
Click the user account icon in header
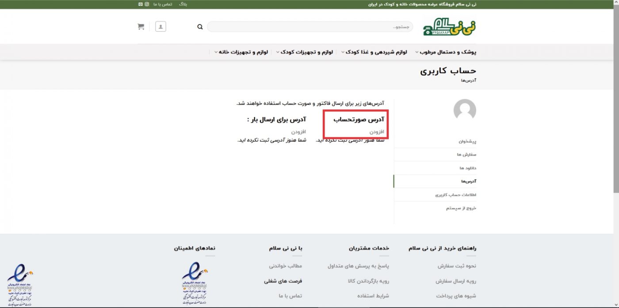pos(160,27)
